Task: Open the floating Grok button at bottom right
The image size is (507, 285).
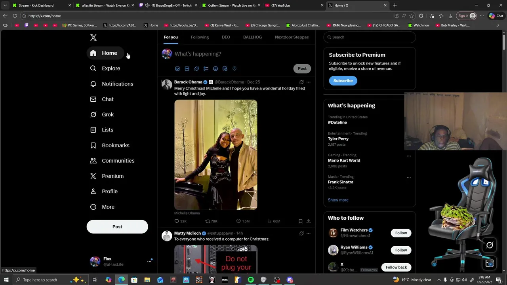Action: (490, 245)
